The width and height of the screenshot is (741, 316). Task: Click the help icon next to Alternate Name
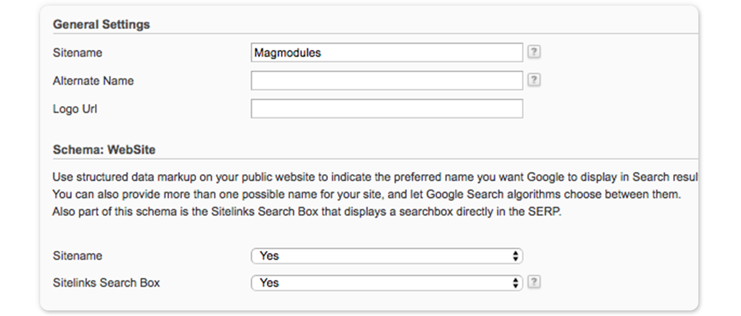pos(534,80)
